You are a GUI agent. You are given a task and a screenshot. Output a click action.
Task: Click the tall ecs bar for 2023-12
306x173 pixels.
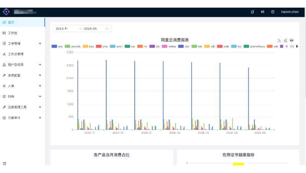[x=106, y=95]
